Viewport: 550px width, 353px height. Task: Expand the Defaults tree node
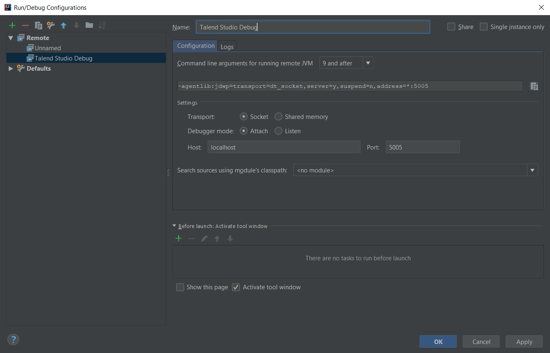coord(10,68)
